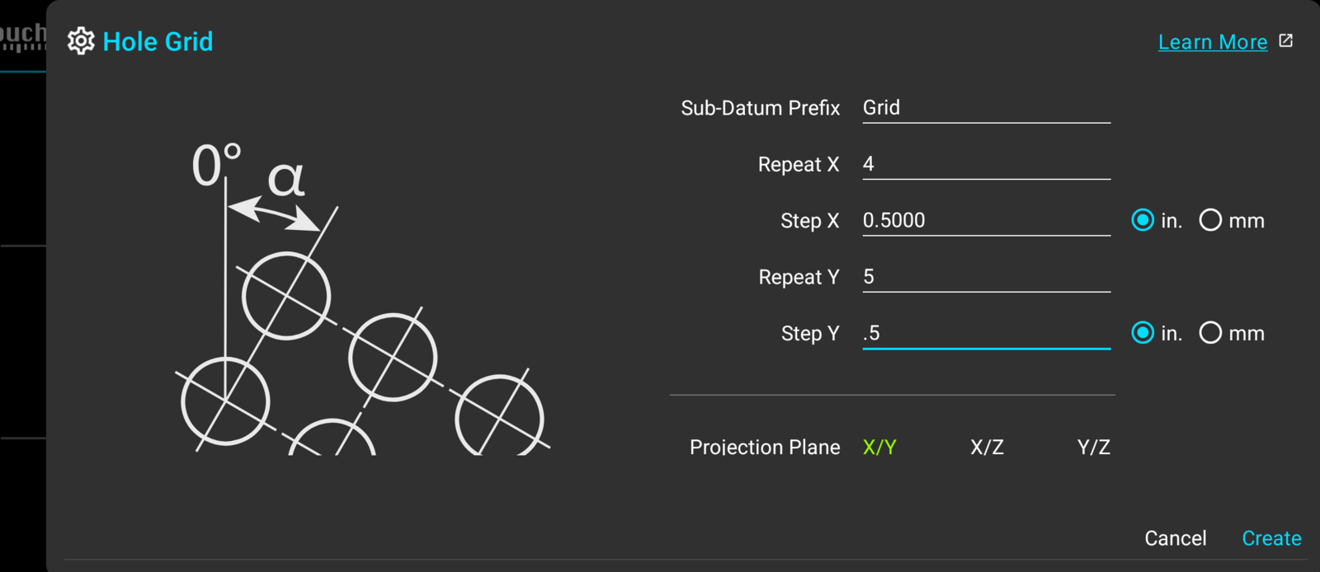Viewport: 1320px width, 572px height.
Task: Select mm unit for Step Y
Action: pyautogui.click(x=1210, y=333)
